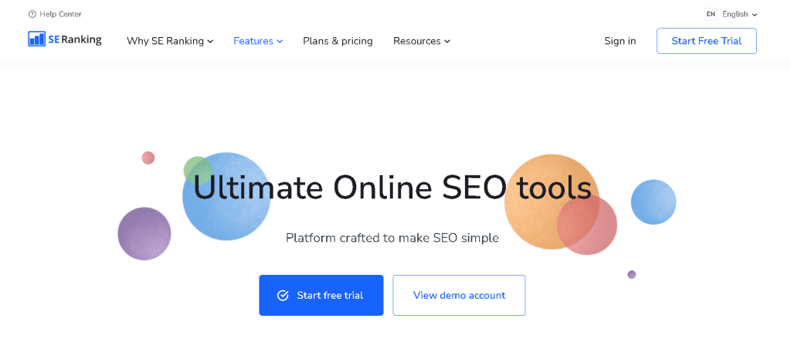791x349 pixels.
Task: Expand the Resources menu
Action: pos(422,41)
